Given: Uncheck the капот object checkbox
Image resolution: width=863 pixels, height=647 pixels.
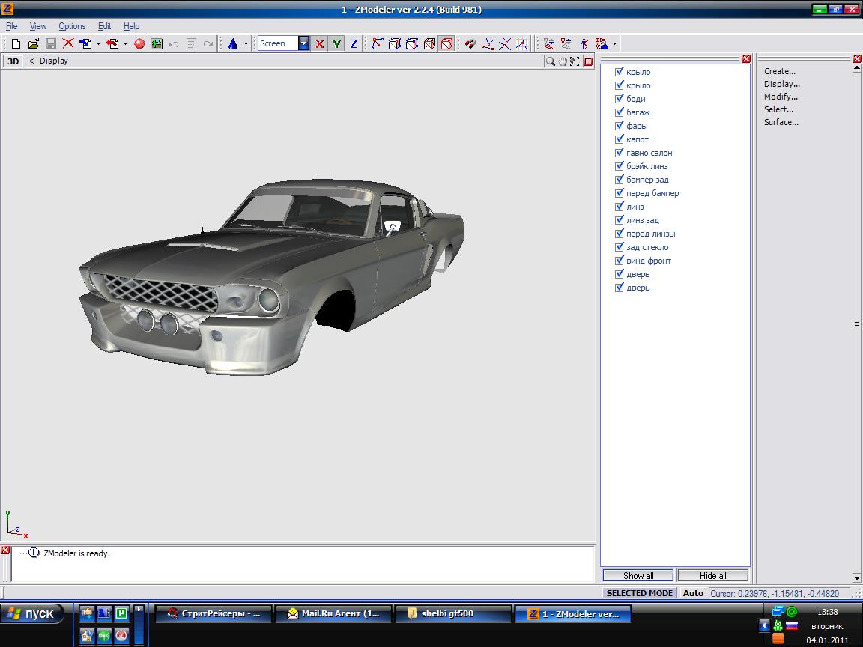Looking at the screenshot, I should [x=620, y=139].
